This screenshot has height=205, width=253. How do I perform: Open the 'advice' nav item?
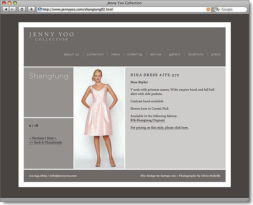point(155,54)
